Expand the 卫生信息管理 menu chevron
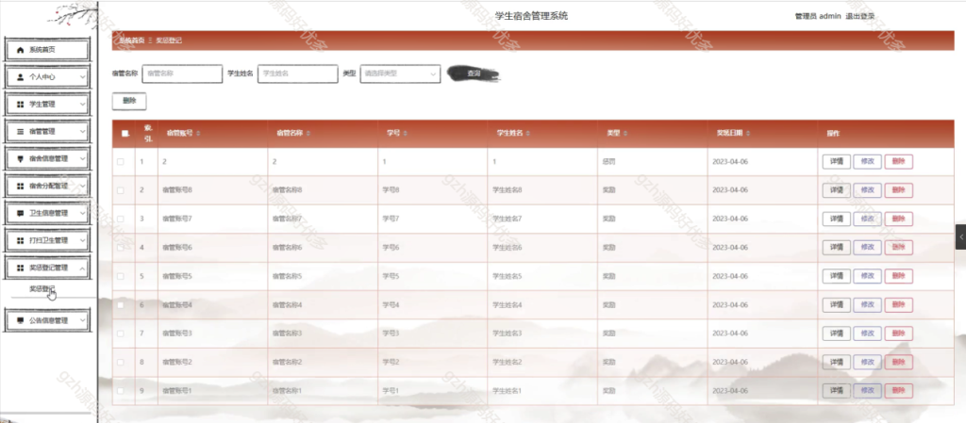Viewport: 966px width, 423px height. 82,213
